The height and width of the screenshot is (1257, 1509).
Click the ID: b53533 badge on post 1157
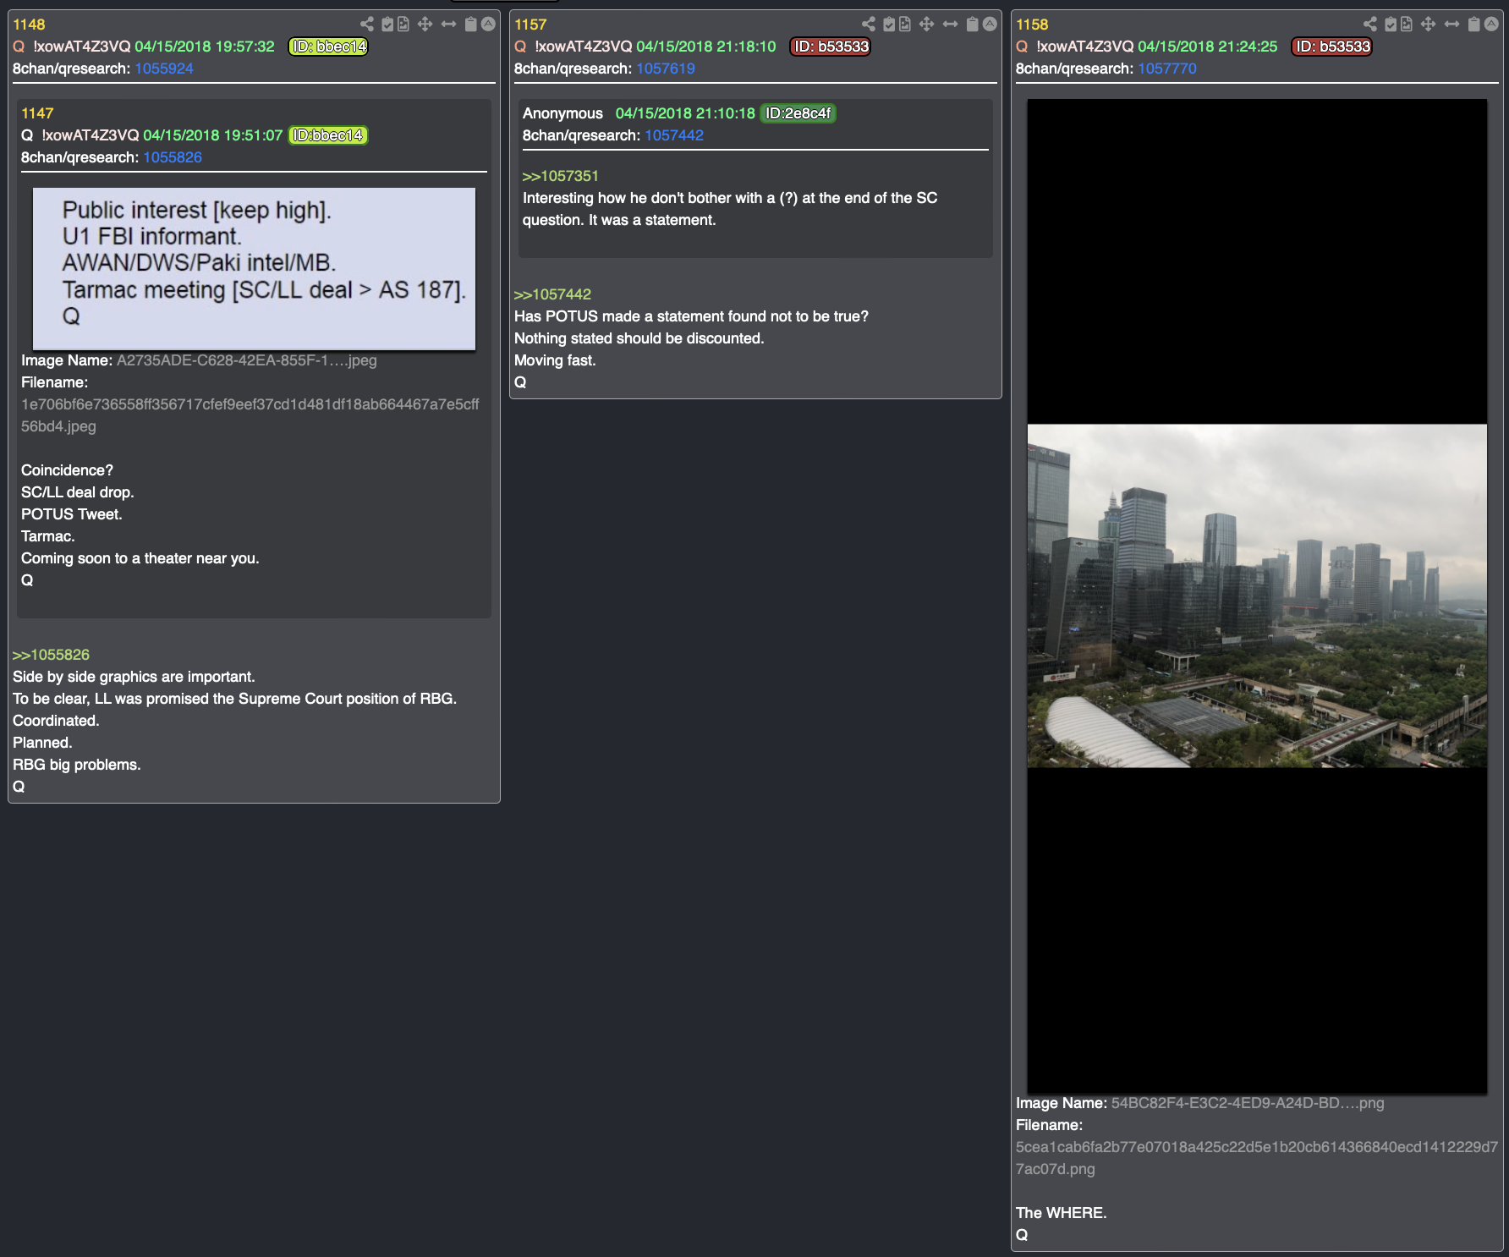tap(830, 47)
